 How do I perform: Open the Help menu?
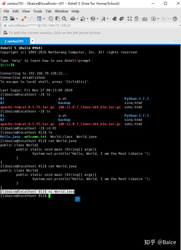[75, 11]
